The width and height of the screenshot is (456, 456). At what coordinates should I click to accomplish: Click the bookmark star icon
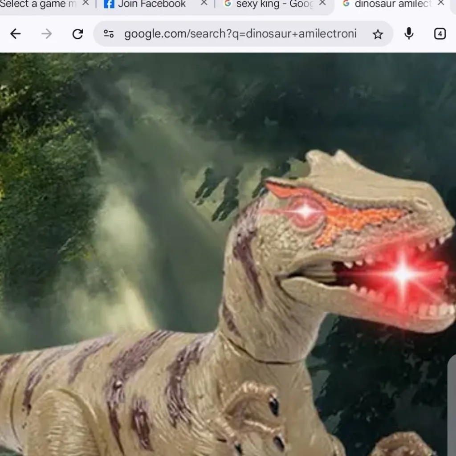coord(378,34)
